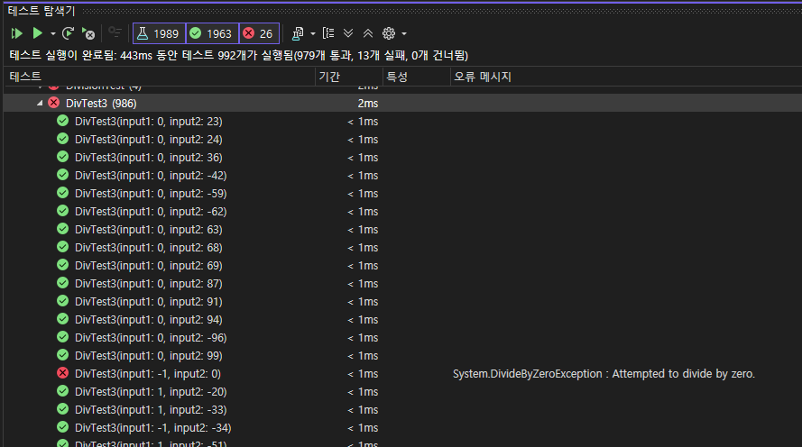
Task: Open the settings gear dropdown
Action: pos(394,33)
